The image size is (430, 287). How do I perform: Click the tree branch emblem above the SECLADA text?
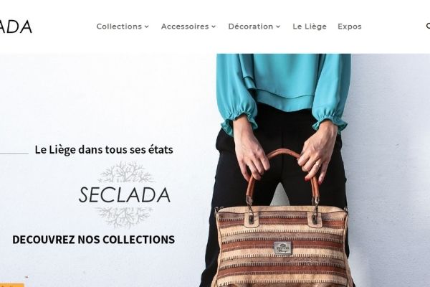(x=125, y=173)
